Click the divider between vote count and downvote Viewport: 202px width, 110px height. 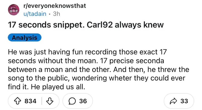coord(42,101)
